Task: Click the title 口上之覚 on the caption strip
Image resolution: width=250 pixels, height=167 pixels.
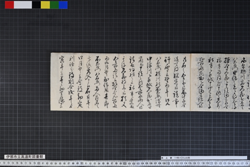Action: (x=186, y=158)
